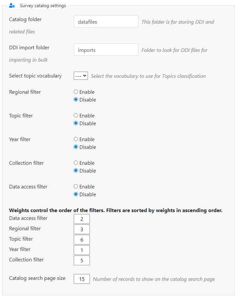Enable the Year filter radio button
Screen dimensions: 237x299
[76, 139]
